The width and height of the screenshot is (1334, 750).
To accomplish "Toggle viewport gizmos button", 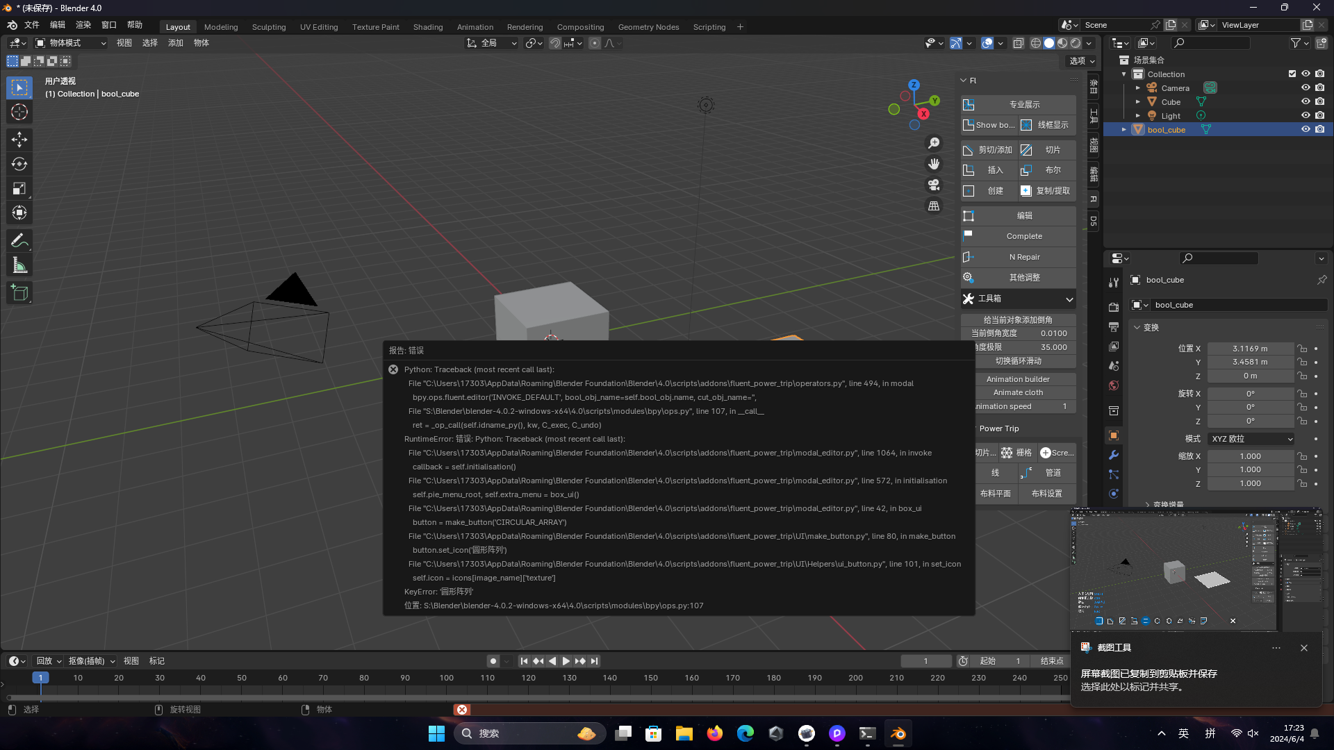I will point(956,43).
